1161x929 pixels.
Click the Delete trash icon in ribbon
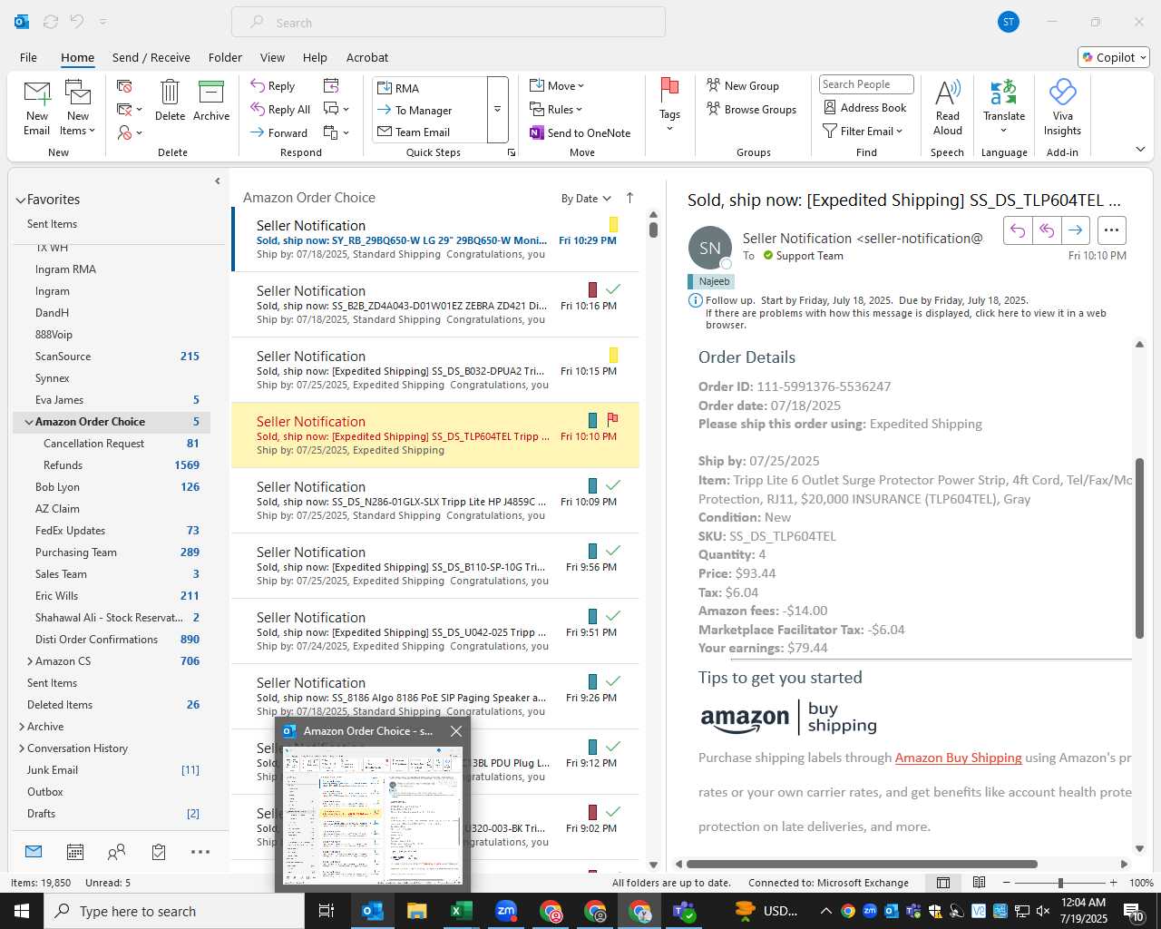(x=170, y=93)
